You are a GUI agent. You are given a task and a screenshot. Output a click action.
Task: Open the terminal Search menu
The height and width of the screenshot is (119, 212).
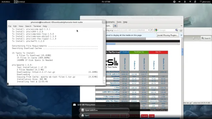[28, 26]
